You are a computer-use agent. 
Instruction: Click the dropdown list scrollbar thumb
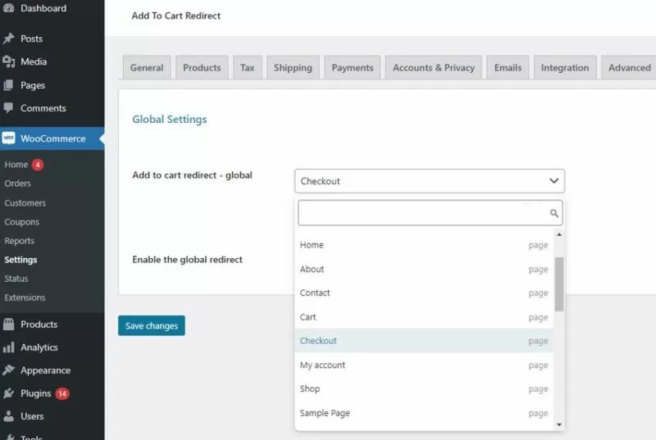(x=559, y=284)
